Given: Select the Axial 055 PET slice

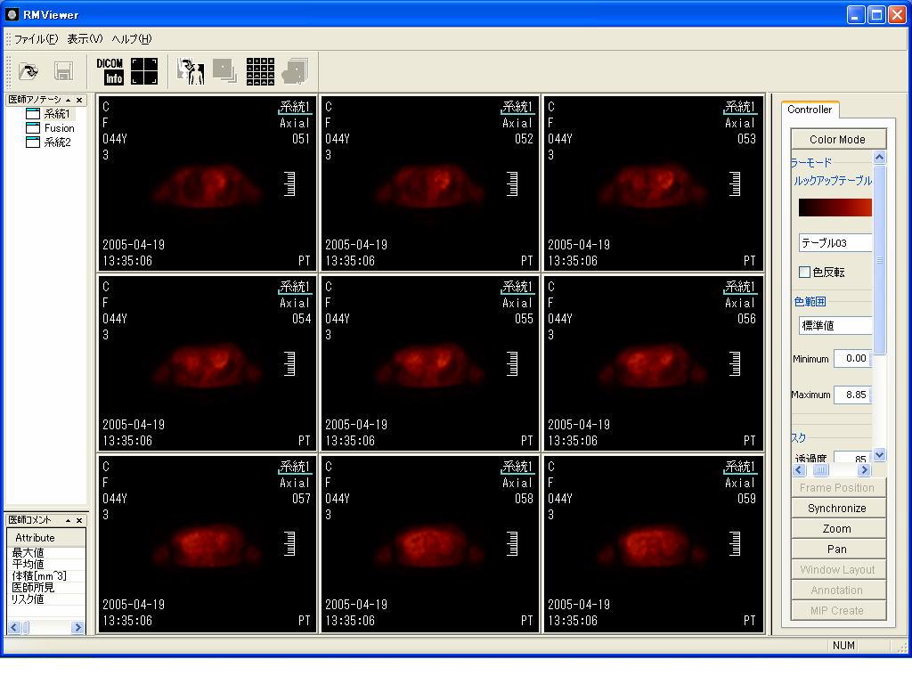Looking at the screenshot, I should [430, 363].
